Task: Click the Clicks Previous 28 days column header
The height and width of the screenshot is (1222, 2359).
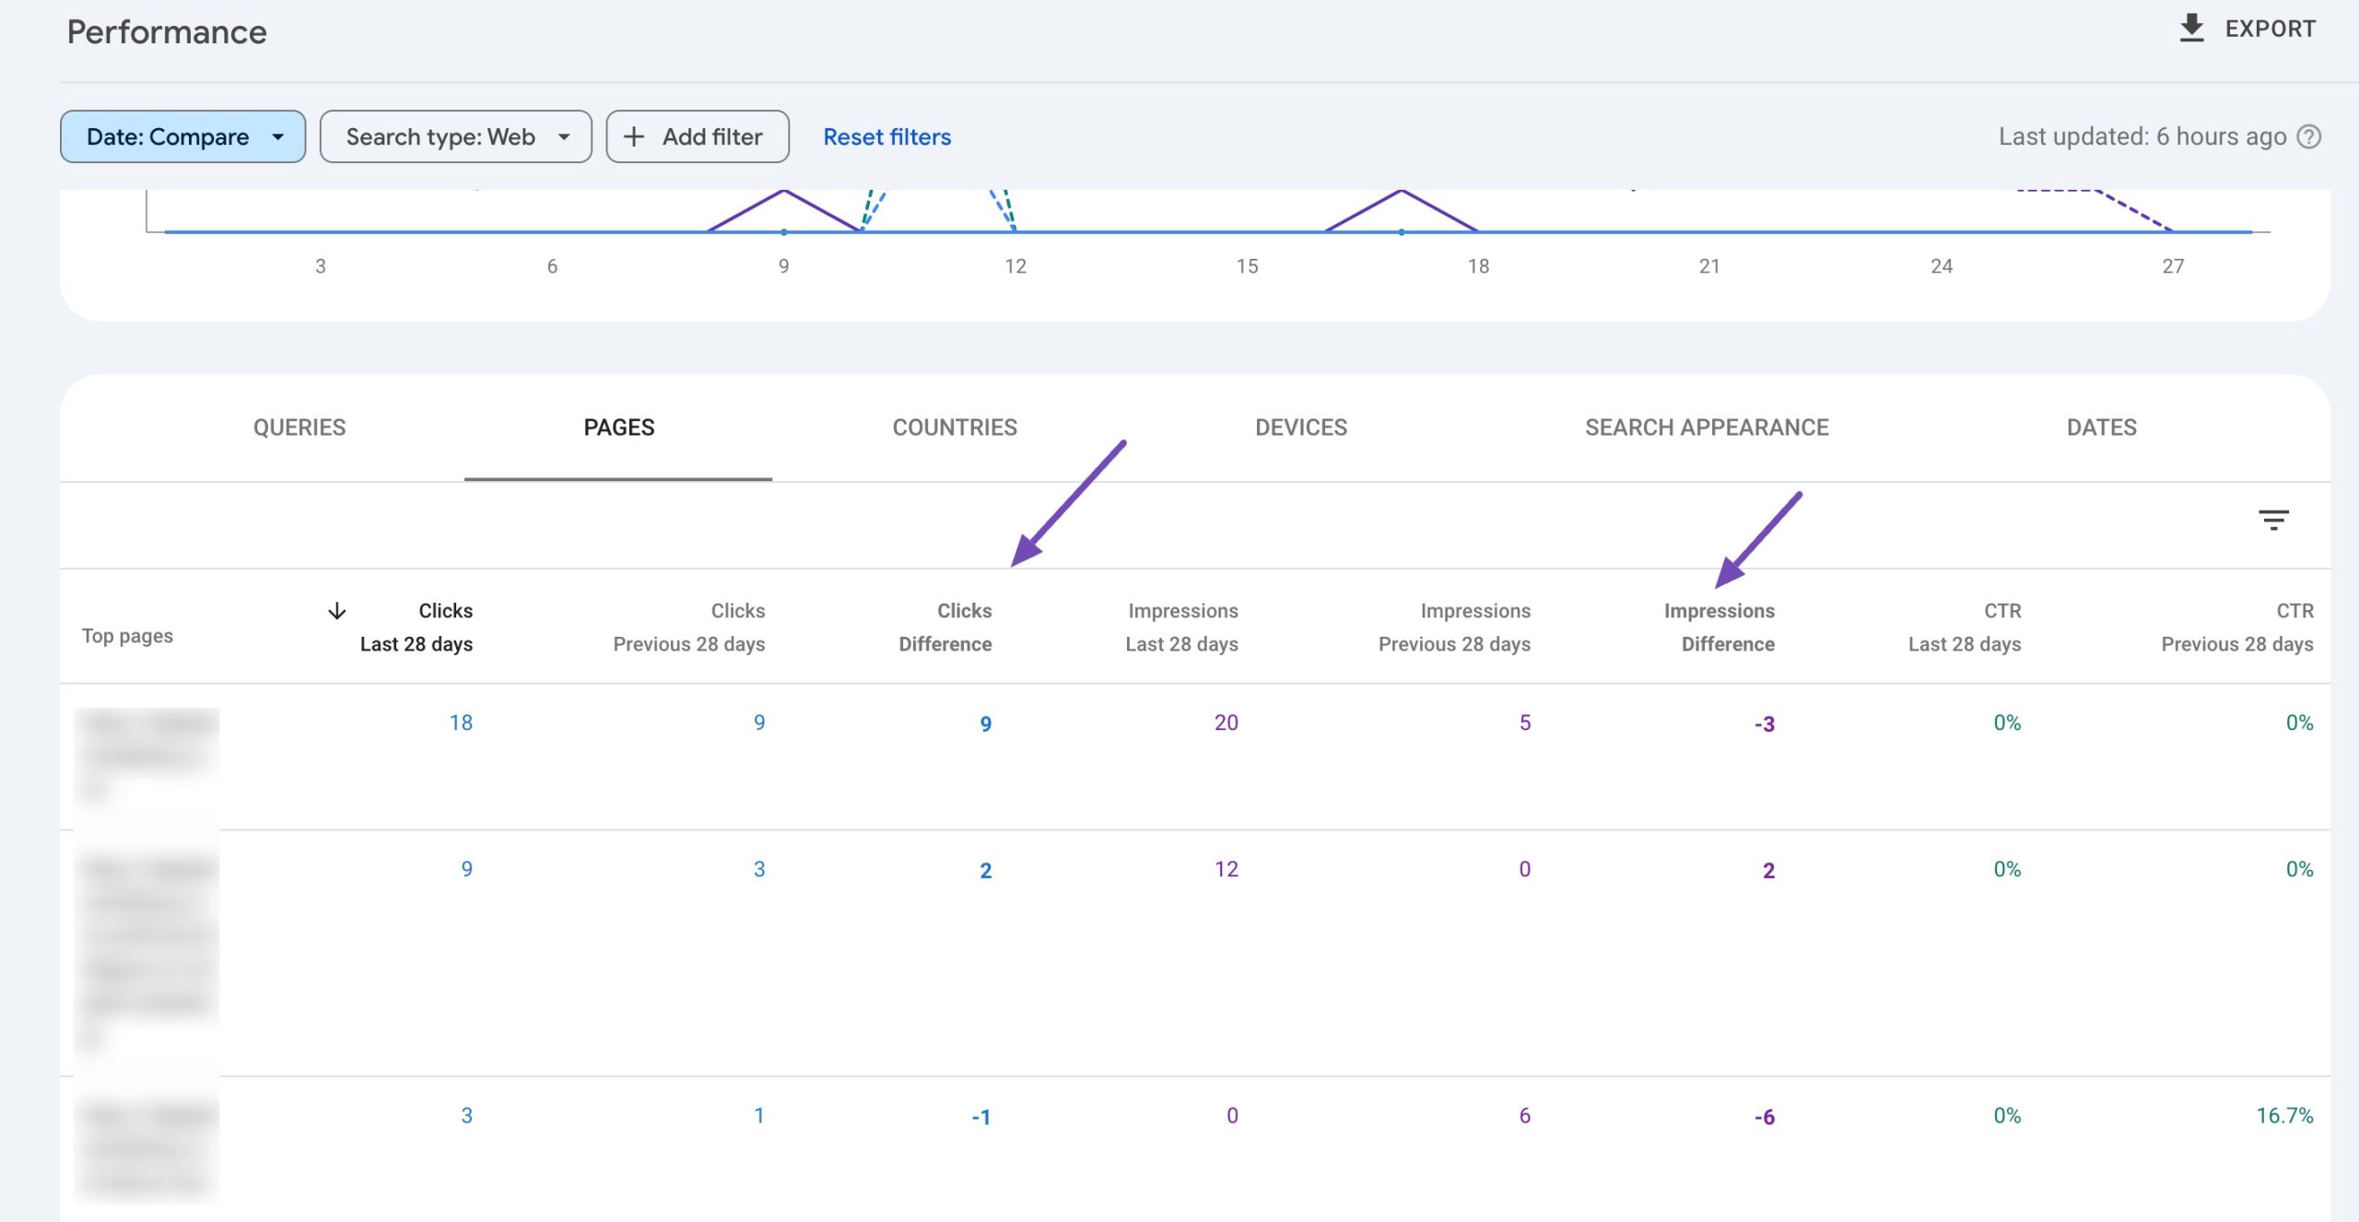Action: 689,627
